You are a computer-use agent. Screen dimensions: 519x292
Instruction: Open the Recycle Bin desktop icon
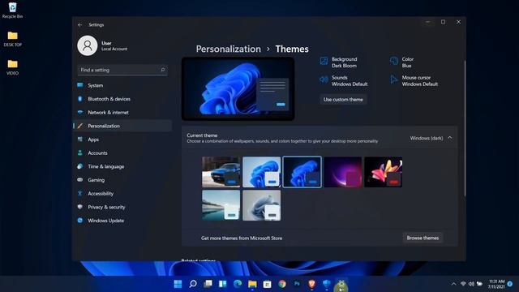point(13,11)
